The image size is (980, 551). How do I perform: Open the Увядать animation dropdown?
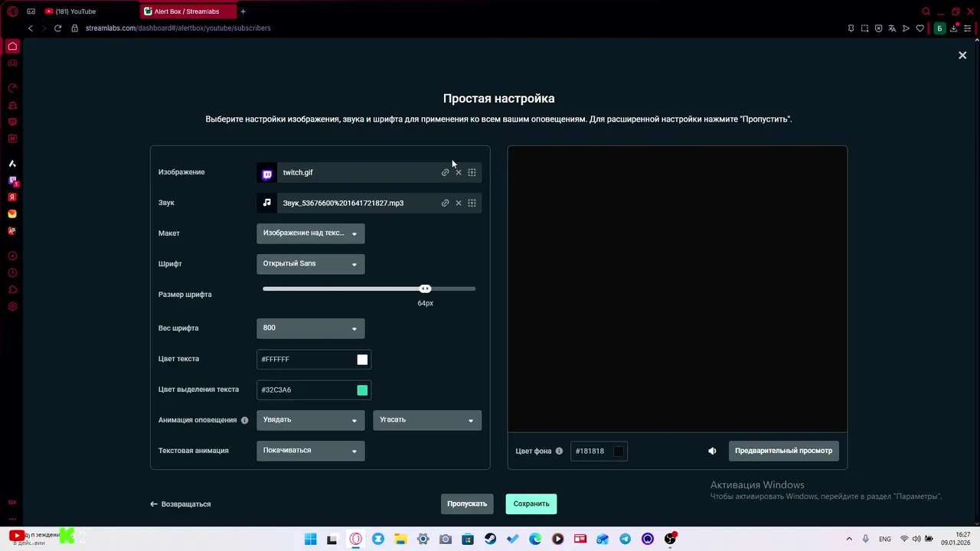310,420
